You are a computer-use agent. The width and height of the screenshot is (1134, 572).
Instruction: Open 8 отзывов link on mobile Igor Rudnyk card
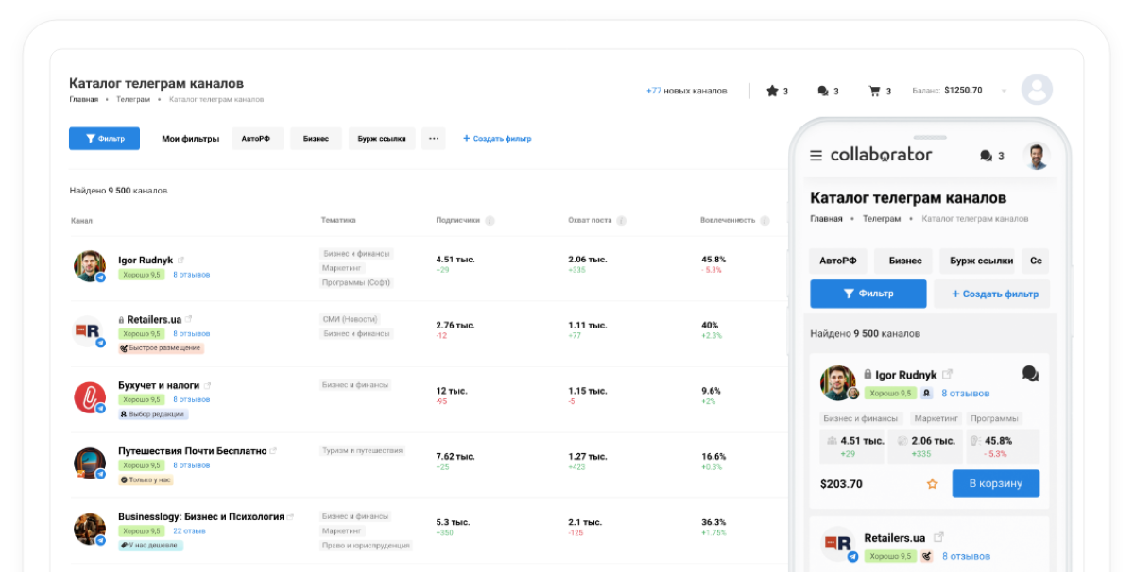click(x=966, y=393)
